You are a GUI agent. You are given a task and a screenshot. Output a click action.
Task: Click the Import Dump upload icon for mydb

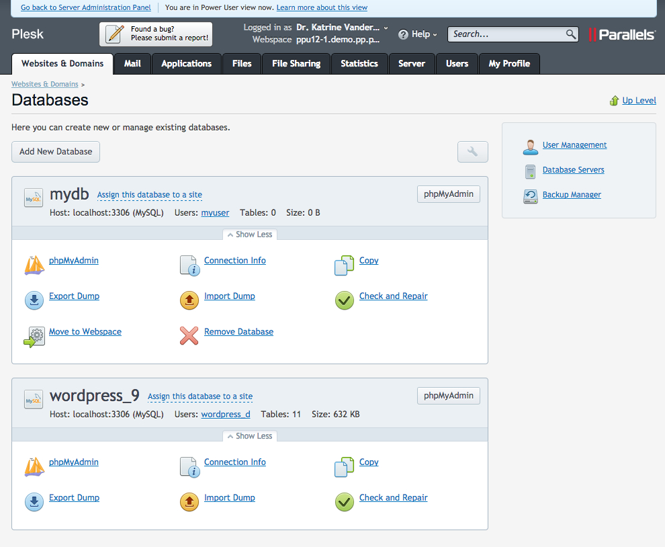[189, 300]
